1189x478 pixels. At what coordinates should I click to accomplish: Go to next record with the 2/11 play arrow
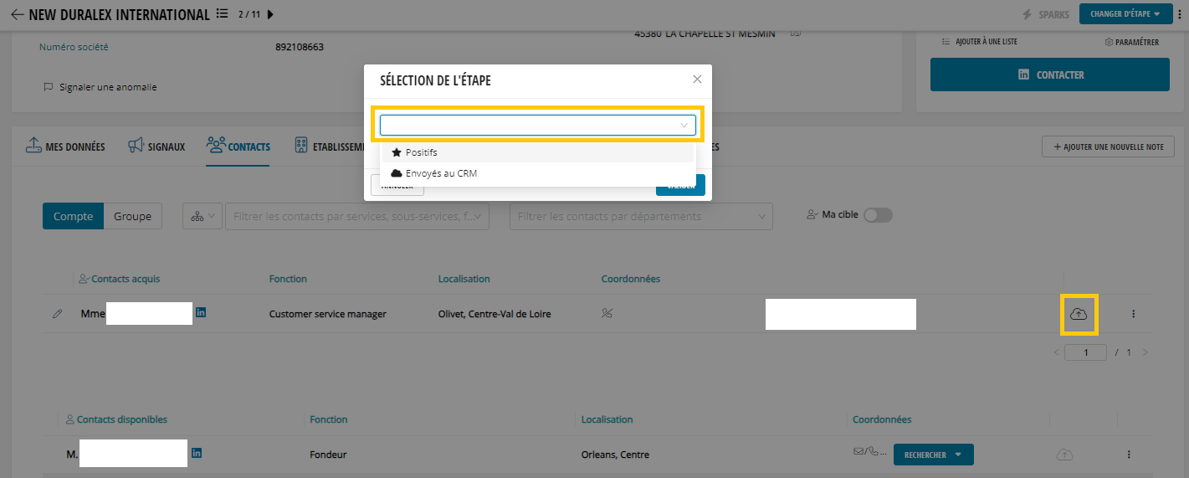click(x=270, y=14)
